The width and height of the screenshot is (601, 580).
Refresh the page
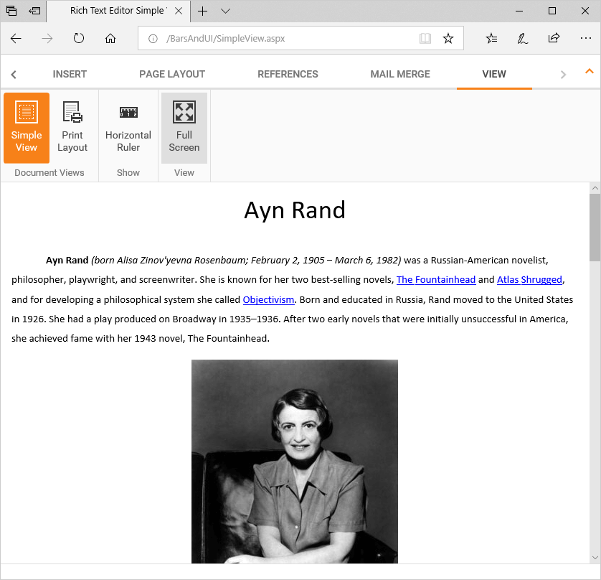(x=79, y=38)
